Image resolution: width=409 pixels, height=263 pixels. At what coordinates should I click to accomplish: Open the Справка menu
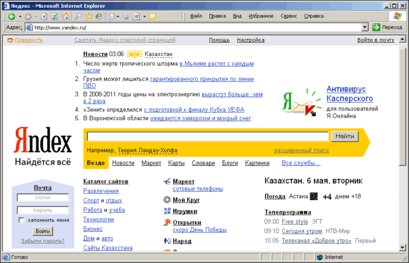[x=314, y=16]
